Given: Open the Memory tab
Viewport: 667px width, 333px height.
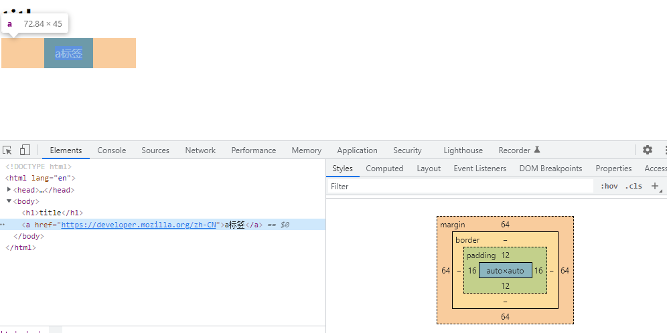Looking at the screenshot, I should (306, 150).
